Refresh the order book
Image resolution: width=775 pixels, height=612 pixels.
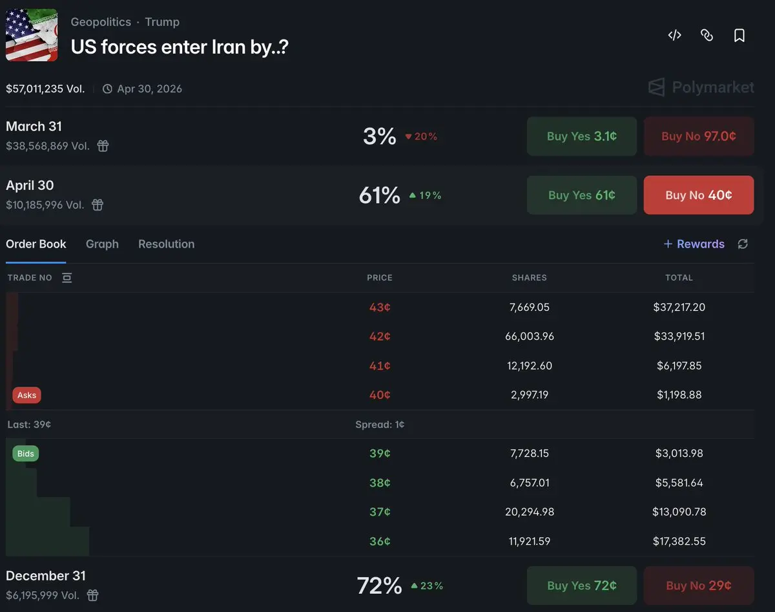point(743,244)
